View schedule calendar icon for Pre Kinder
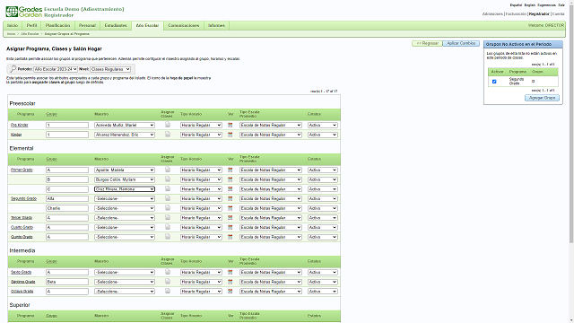 (230, 125)
